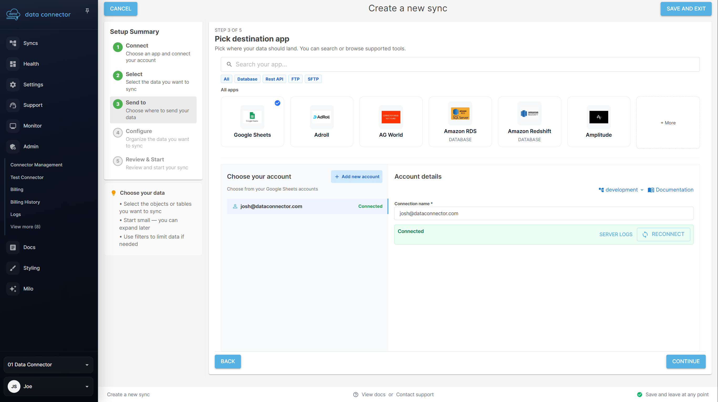Pick the Amazon Redshift card
The height and width of the screenshot is (402, 718).
(x=529, y=122)
